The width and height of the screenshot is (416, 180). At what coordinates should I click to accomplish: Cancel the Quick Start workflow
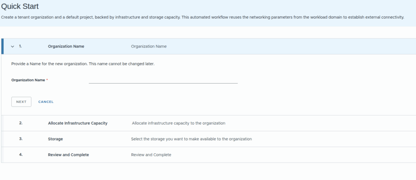pos(46,102)
